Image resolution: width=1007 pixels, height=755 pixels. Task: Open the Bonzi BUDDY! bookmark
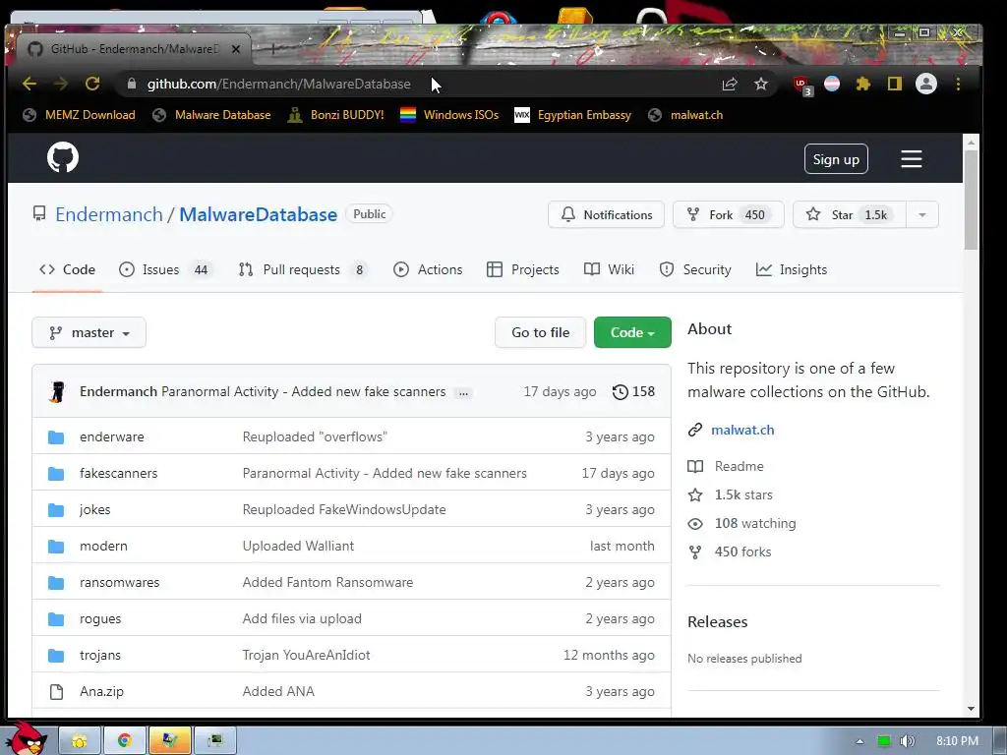(x=335, y=115)
